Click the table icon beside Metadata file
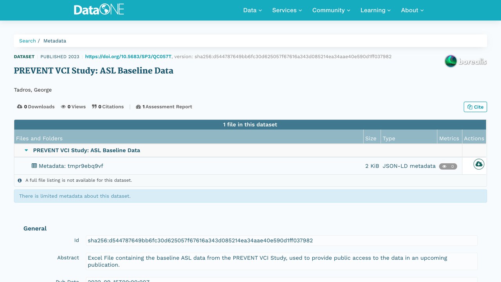Viewport: 501px width, 282px height. click(x=34, y=166)
